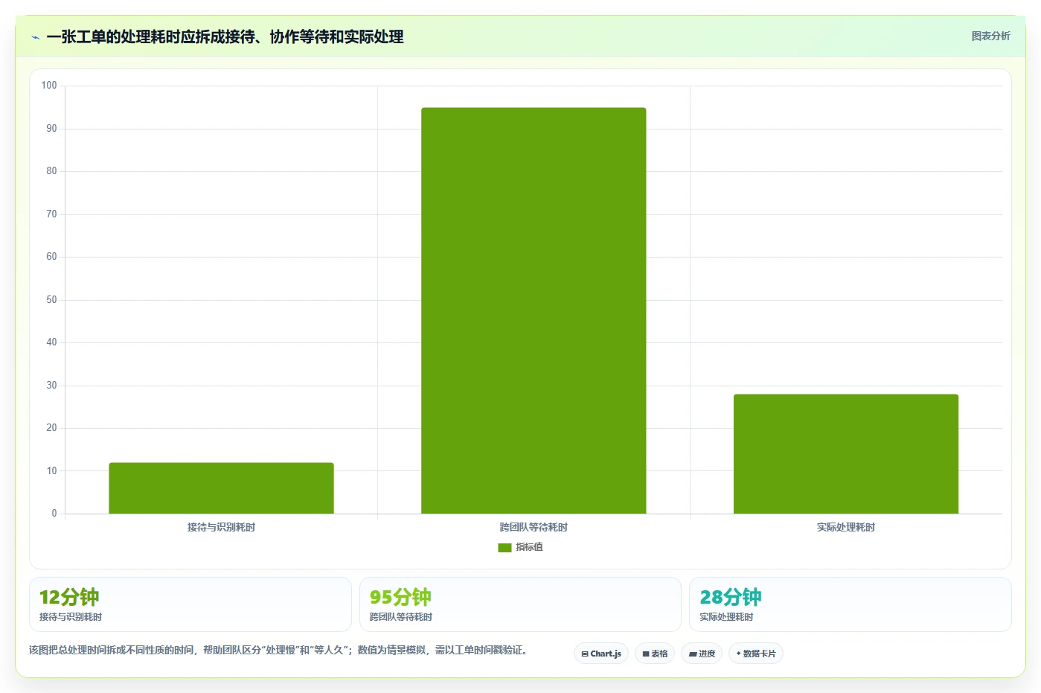Click the x-axis label 跨团队等待耗时
The height and width of the screenshot is (693, 1041).
(534, 527)
